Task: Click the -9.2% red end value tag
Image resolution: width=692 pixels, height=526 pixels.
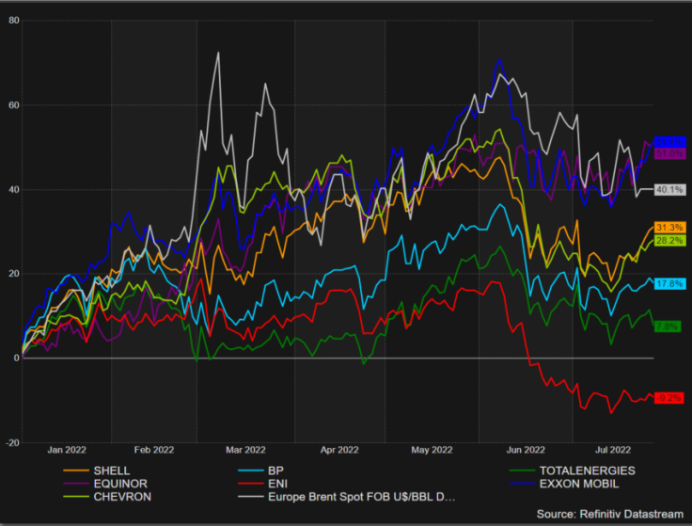Action: (x=669, y=398)
